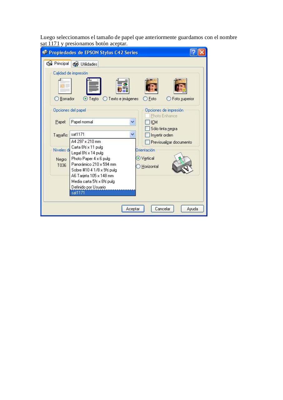Choose the Foto quality photo icon
The image size is (283, 400).
(x=151, y=86)
